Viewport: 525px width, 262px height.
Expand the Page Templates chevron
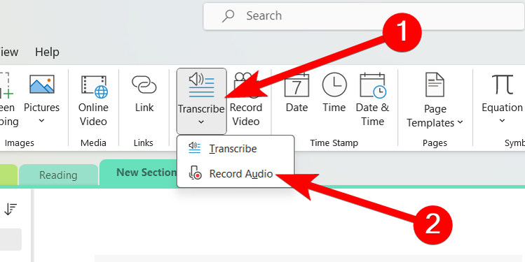pos(460,122)
